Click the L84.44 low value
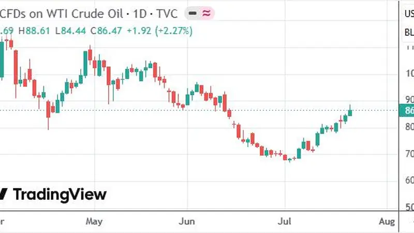This screenshot has width=414, height=233. click(x=70, y=31)
